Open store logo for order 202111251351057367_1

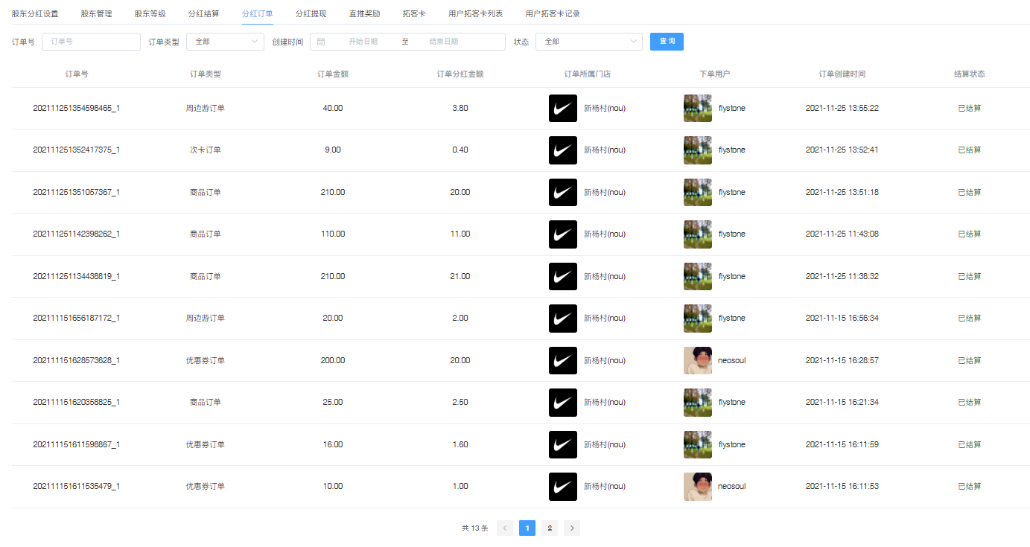tap(563, 192)
